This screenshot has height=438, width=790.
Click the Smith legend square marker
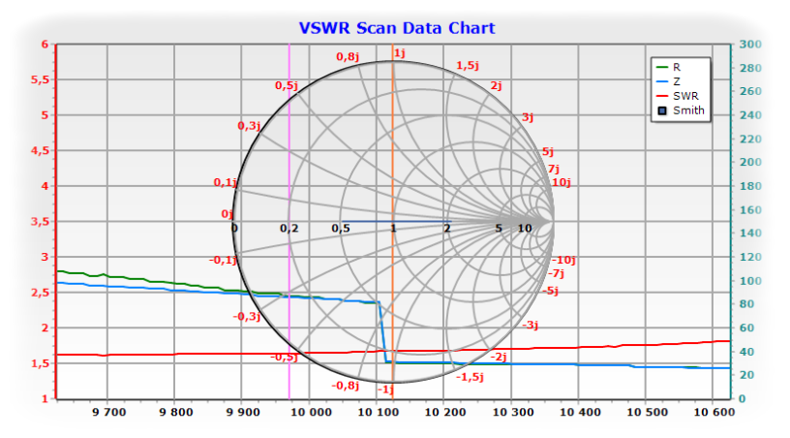tap(662, 110)
